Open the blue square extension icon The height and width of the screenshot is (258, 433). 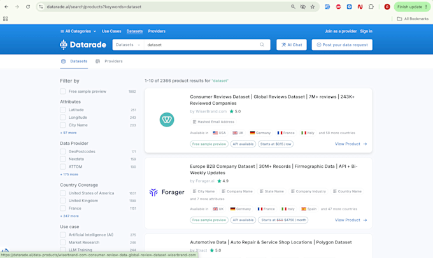click(349, 7)
